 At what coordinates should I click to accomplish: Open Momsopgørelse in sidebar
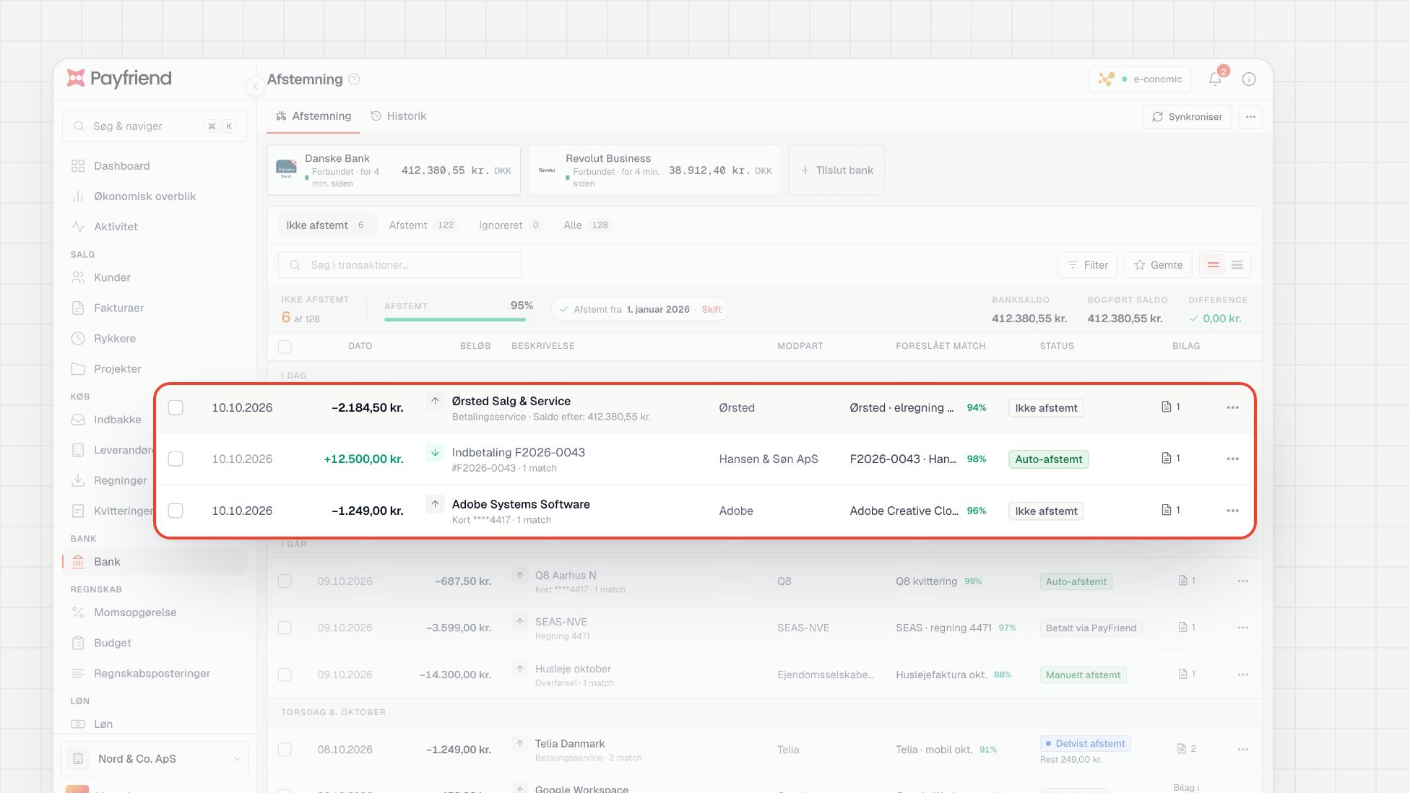click(155, 612)
